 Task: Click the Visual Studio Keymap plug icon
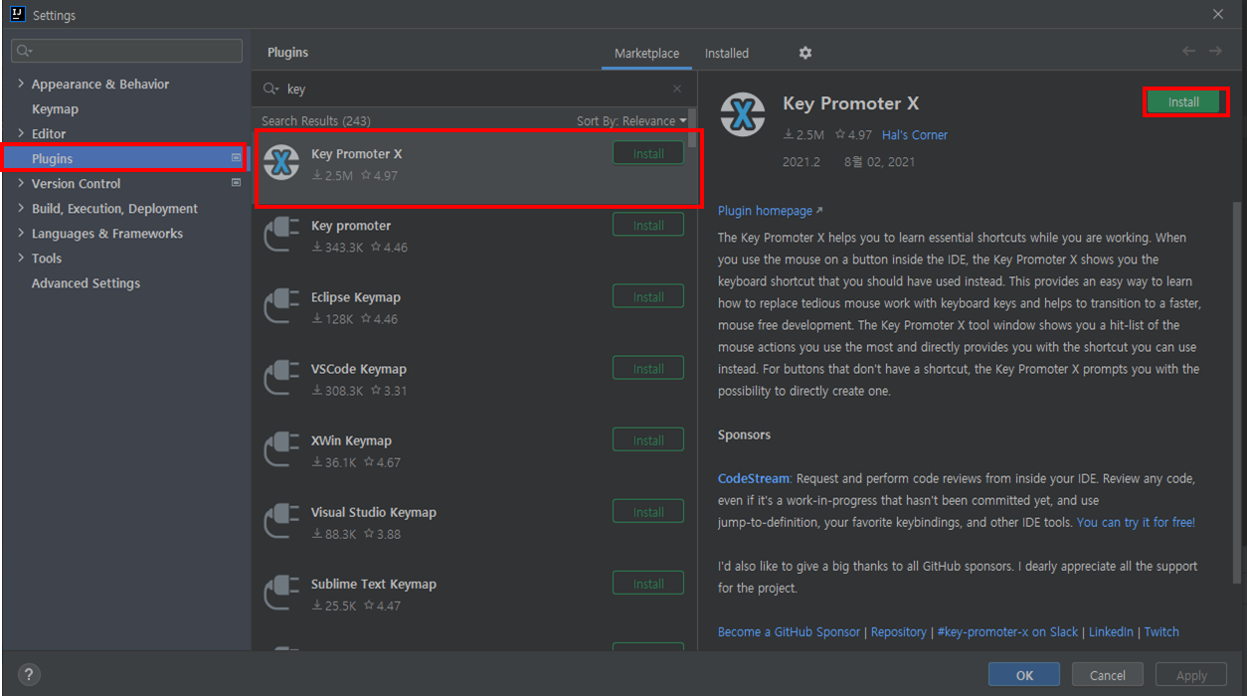[x=281, y=521]
